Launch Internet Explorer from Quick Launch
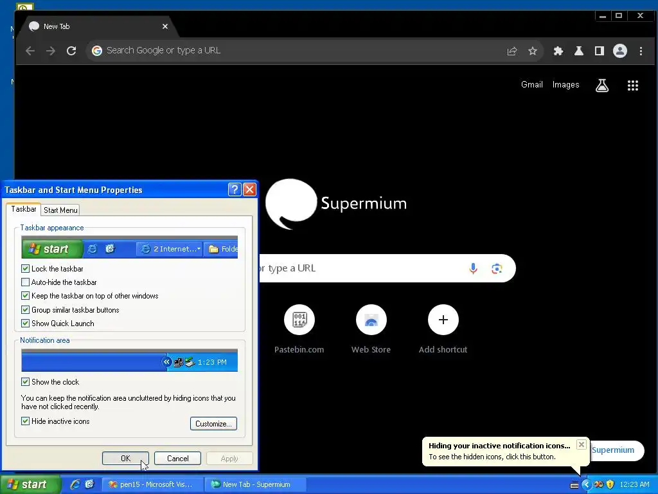This screenshot has height=494, width=658. pyautogui.click(x=75, y=484)
